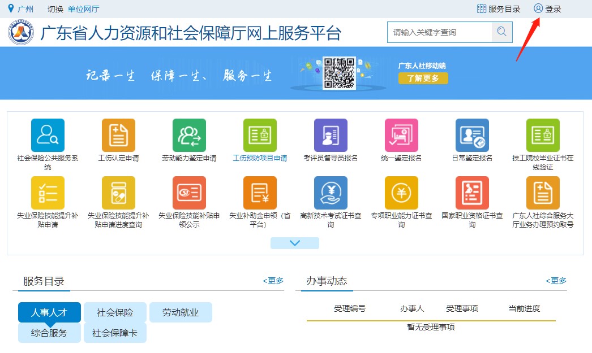Click the 了解更多 yellow button

[x=423, y=79]
